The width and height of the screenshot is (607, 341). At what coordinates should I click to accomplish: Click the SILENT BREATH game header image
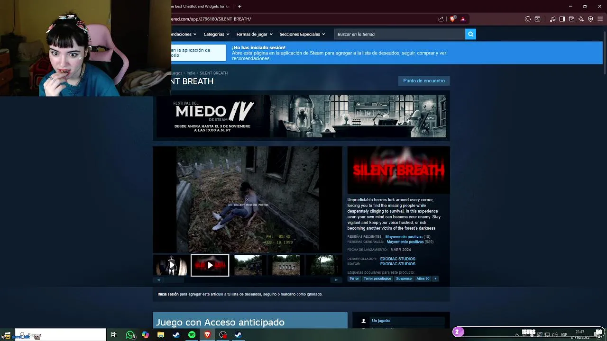pyautogui.click(x=398, y=170)
